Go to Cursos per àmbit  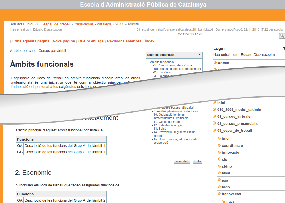coord(52,51)
